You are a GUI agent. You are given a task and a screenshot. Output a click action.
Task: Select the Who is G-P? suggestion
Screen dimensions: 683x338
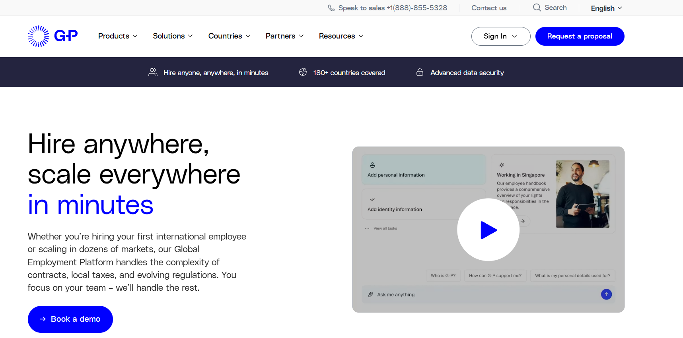click(x=443, y=276)
